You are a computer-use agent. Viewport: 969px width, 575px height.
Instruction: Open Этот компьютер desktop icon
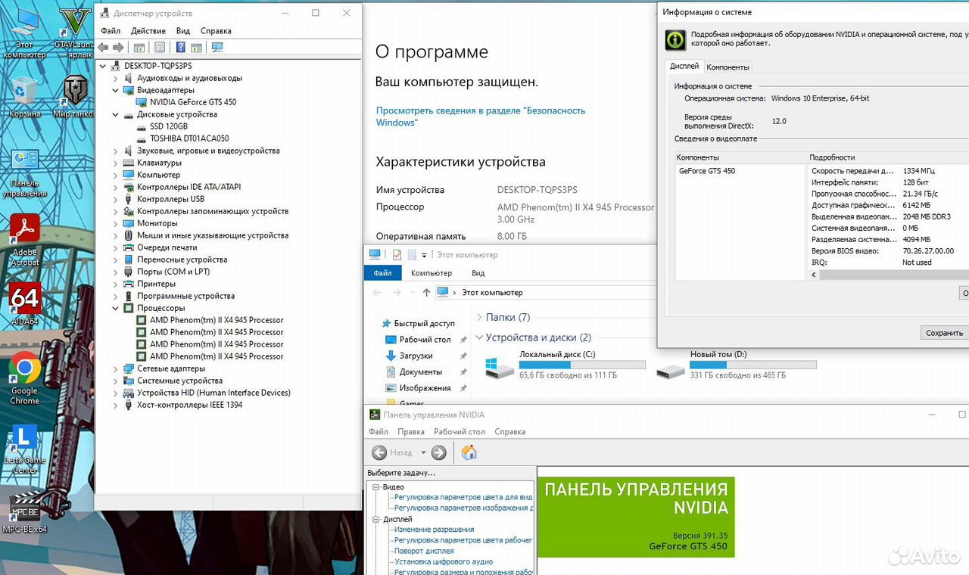point(24,33)
